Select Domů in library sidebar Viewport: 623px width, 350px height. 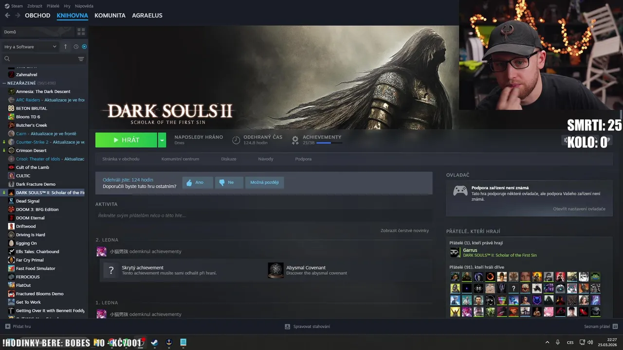38,32
